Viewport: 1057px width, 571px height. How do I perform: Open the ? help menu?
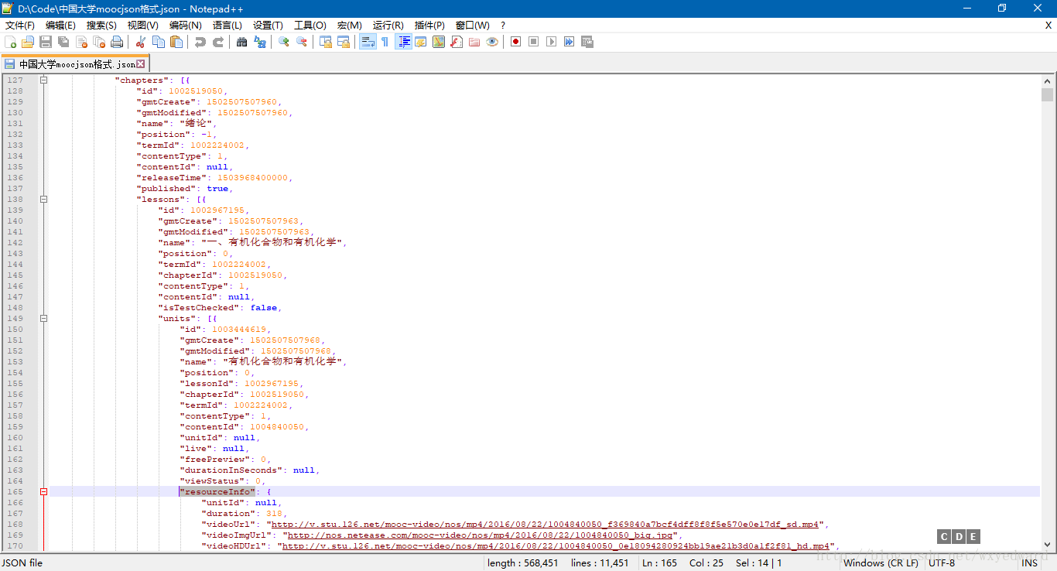pyautogui.click(x=503, y=26)
